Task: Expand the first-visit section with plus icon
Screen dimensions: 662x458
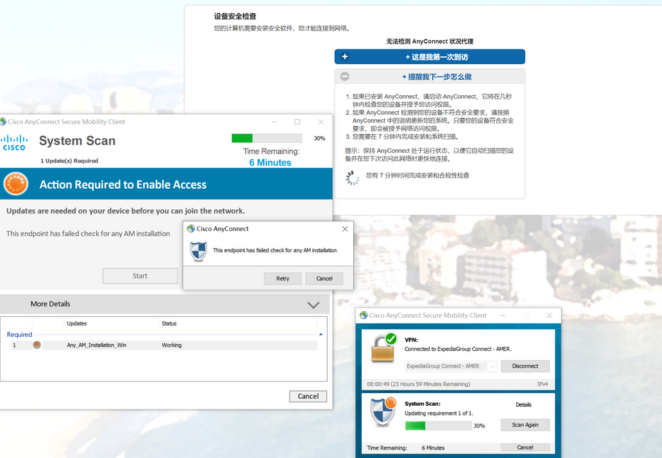Action: [345, 57]
